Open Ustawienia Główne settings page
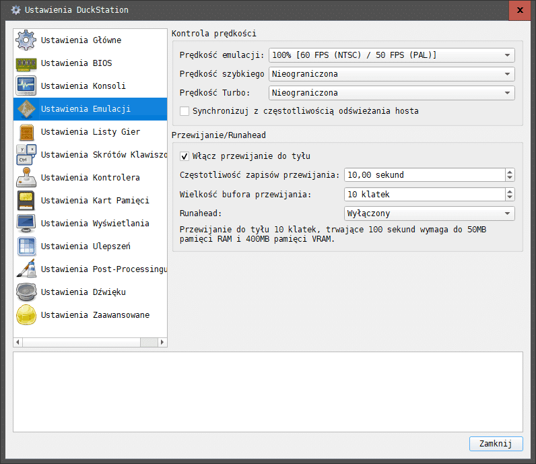This screenshot has width=536, height=464. [x=90, y=40]
